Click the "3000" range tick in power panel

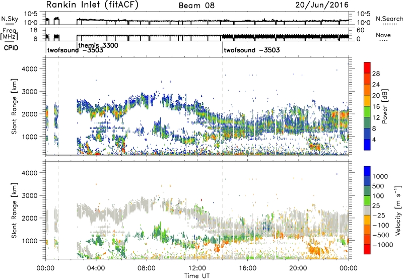pyautogui.click(x=29, y=92)
